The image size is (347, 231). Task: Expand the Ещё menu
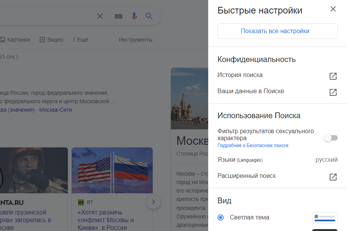tap(80, 40)
